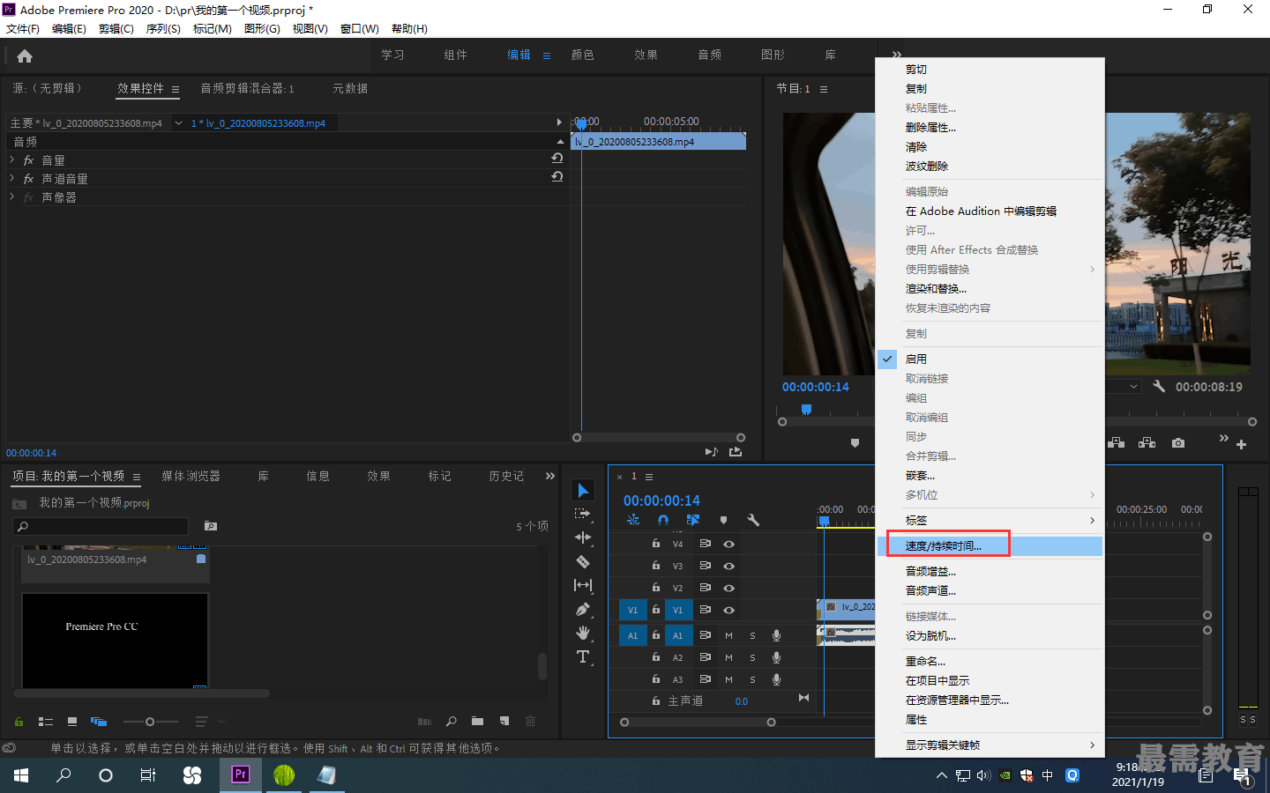Viewport: 1270px width, 793px height.
Task: Switch to 音频 workspace
Action: 709,55
